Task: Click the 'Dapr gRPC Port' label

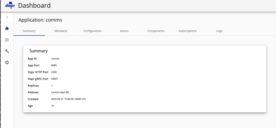Action: 38,79
